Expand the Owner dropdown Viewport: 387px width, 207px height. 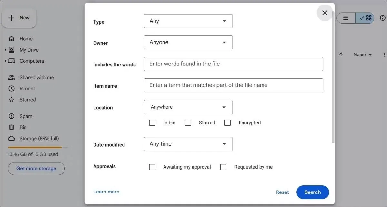click(188, 42)
